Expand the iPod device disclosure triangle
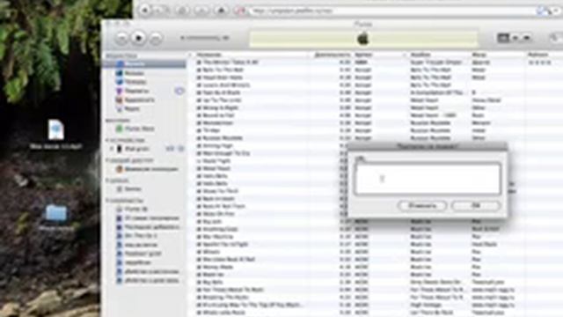 pos(112,149)
